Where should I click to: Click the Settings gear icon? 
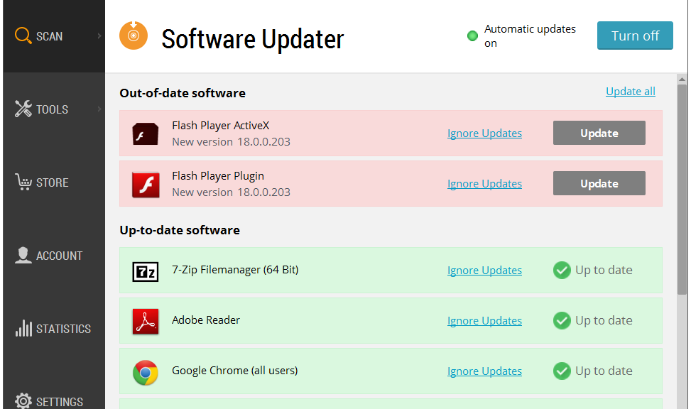click(x=23, y=401)
